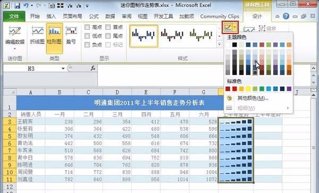The image size is (319, 193).
Task: Open the File (文件) tab
Action: 14,16
